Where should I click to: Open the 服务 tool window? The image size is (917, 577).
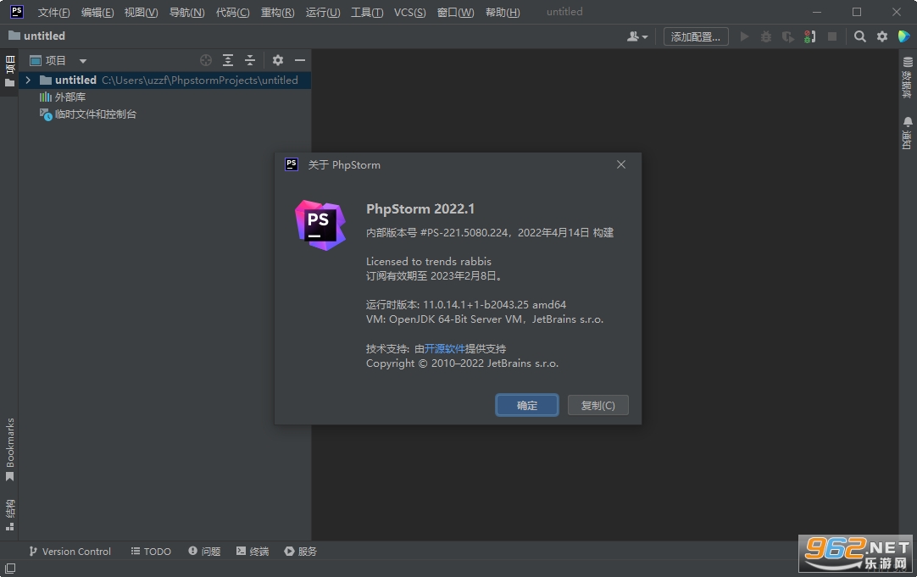pos(301,552)
